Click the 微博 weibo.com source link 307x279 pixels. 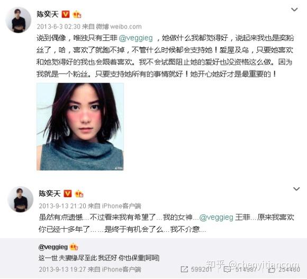119,27
